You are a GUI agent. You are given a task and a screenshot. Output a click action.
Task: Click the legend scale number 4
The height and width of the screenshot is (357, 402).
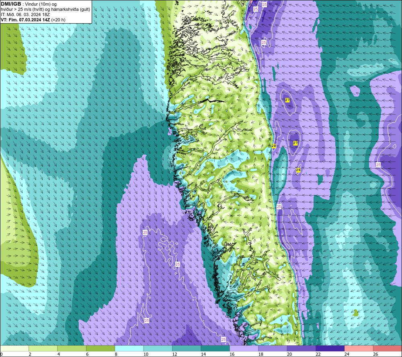tap(59, 354)
